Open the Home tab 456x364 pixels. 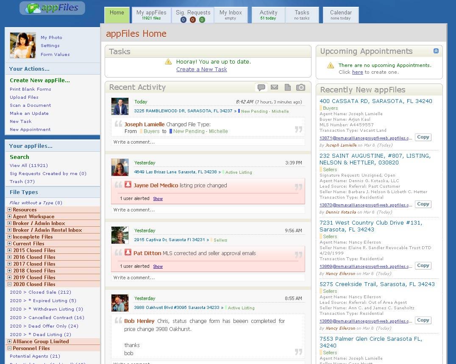117,15
